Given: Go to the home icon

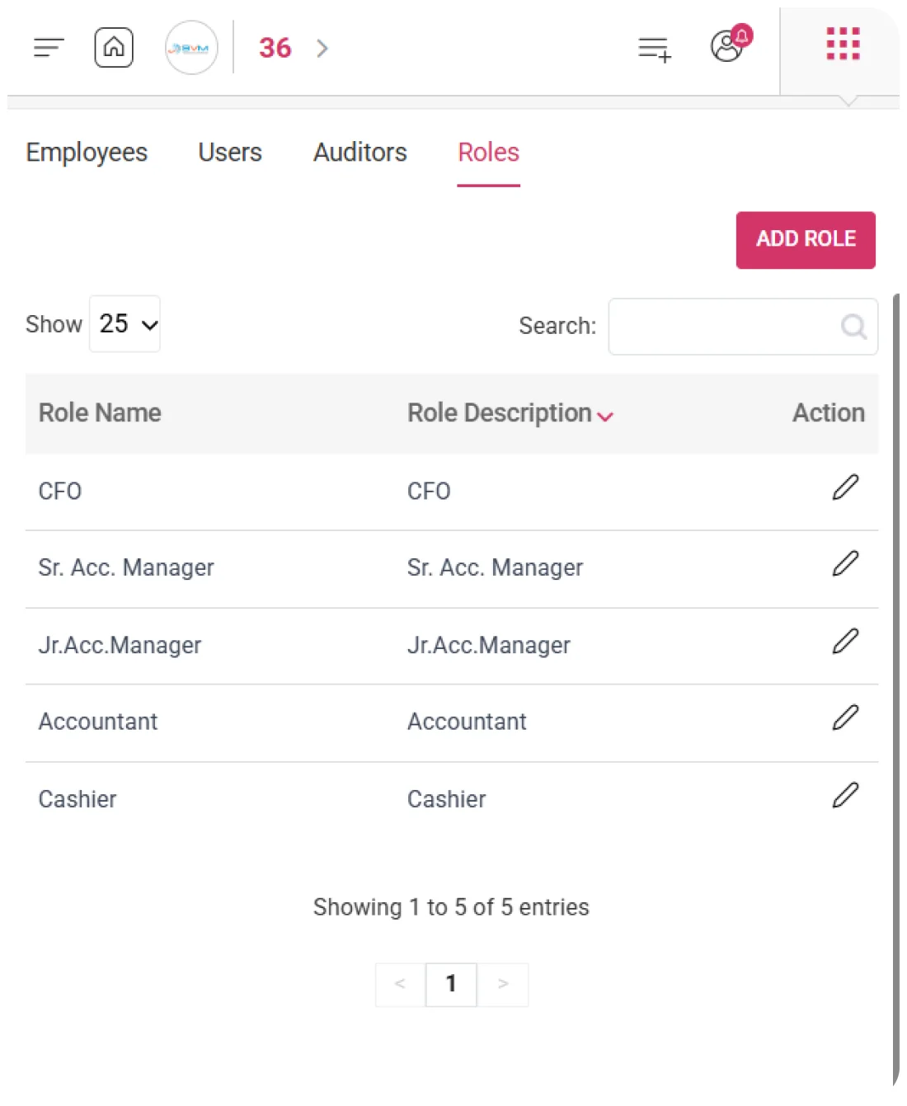Looking at the screenshot, I should [x=114, y=47].
